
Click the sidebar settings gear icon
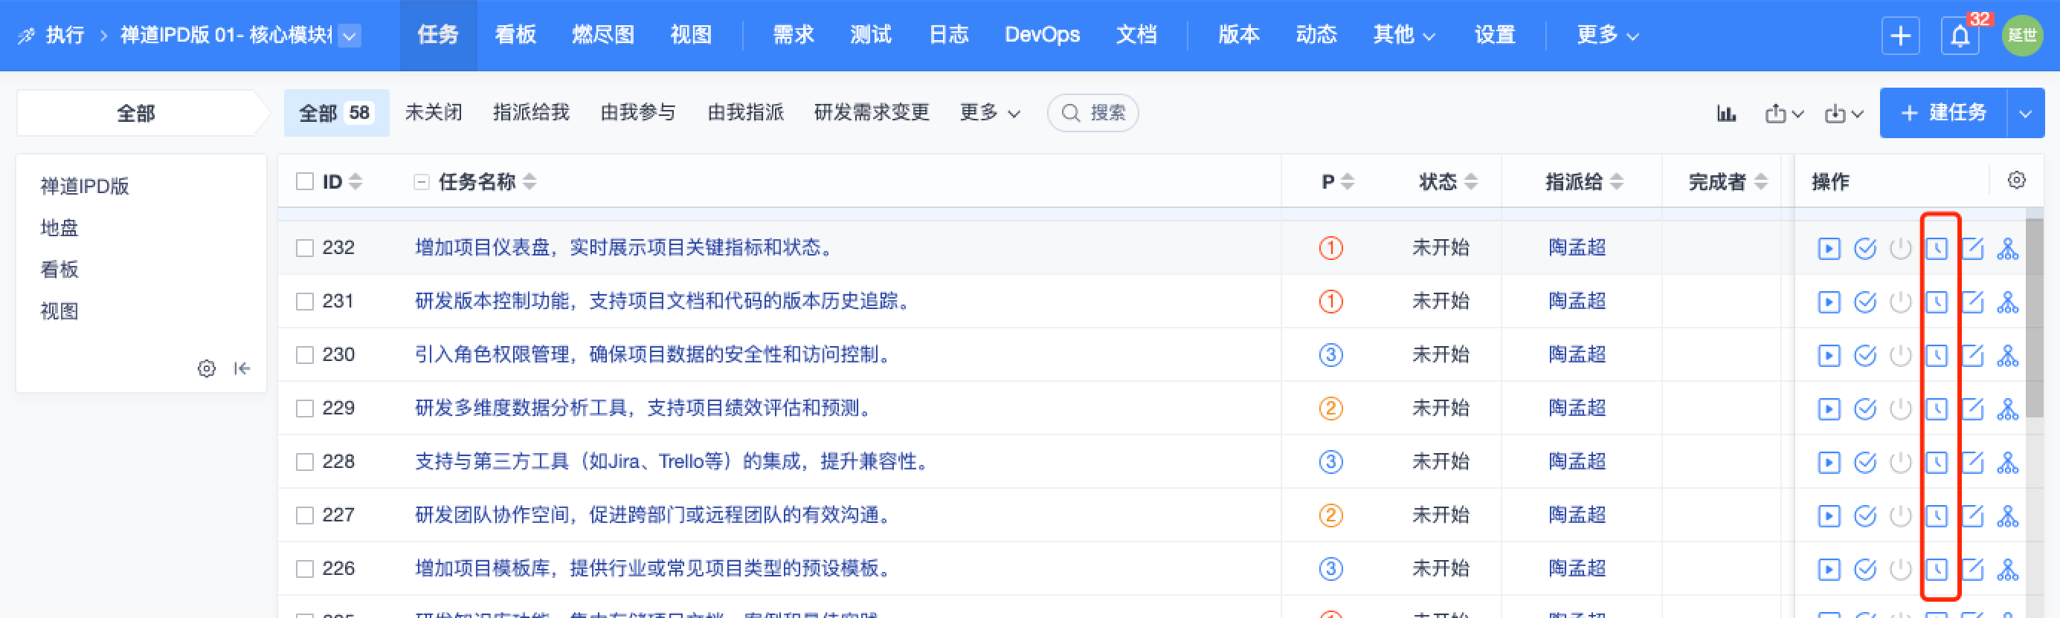[206, 368]
